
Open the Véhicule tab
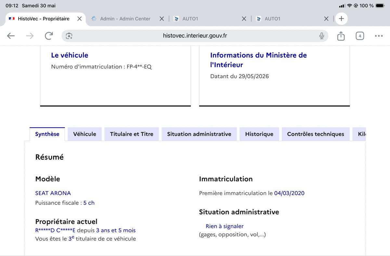84,134
